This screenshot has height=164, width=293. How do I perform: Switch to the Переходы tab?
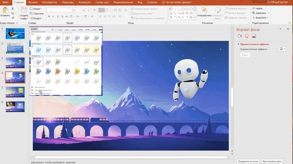point(67,2)
